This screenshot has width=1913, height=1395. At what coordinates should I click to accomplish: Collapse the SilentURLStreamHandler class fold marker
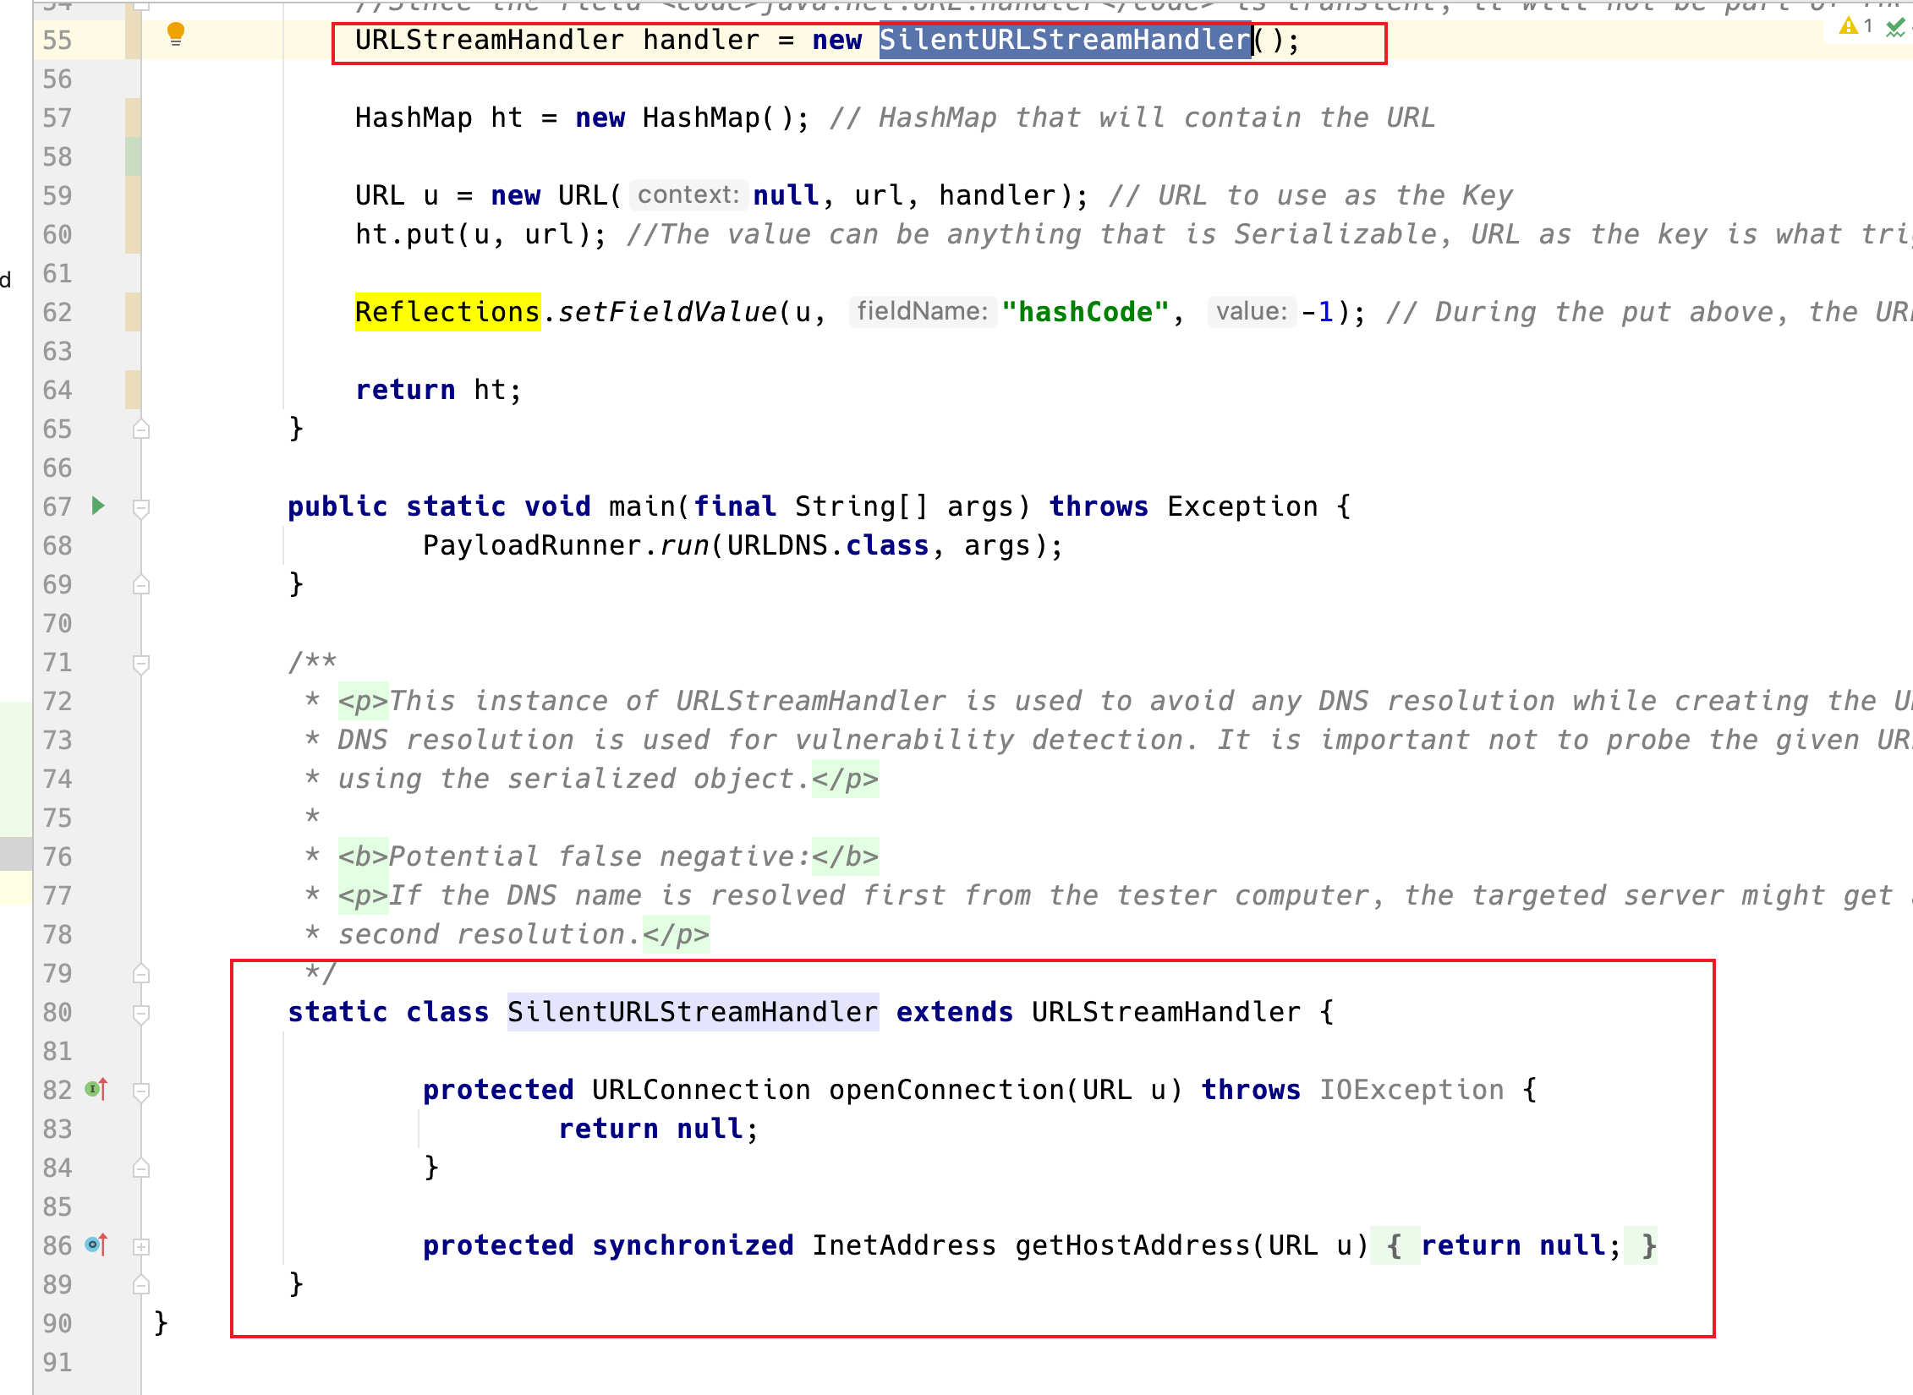point(141,1013)
